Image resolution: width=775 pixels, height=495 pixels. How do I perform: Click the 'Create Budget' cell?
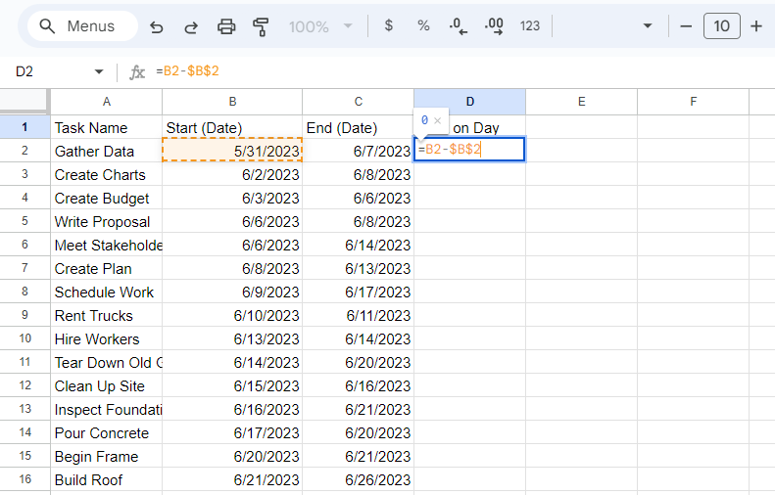(106, 198)
